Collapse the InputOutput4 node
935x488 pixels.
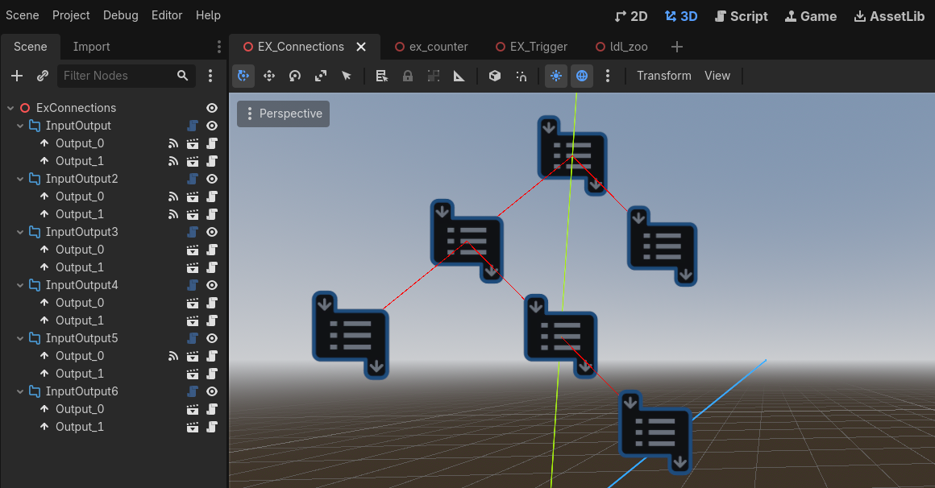tap(19, 285)
